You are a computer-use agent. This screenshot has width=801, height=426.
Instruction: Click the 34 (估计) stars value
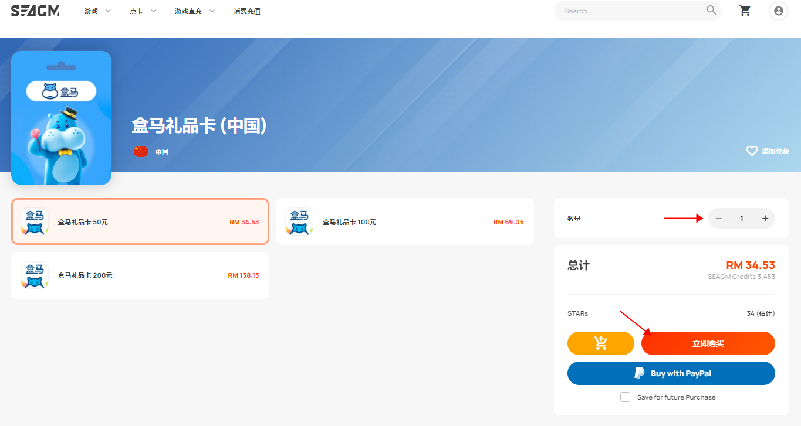click(x=761, y=313)
